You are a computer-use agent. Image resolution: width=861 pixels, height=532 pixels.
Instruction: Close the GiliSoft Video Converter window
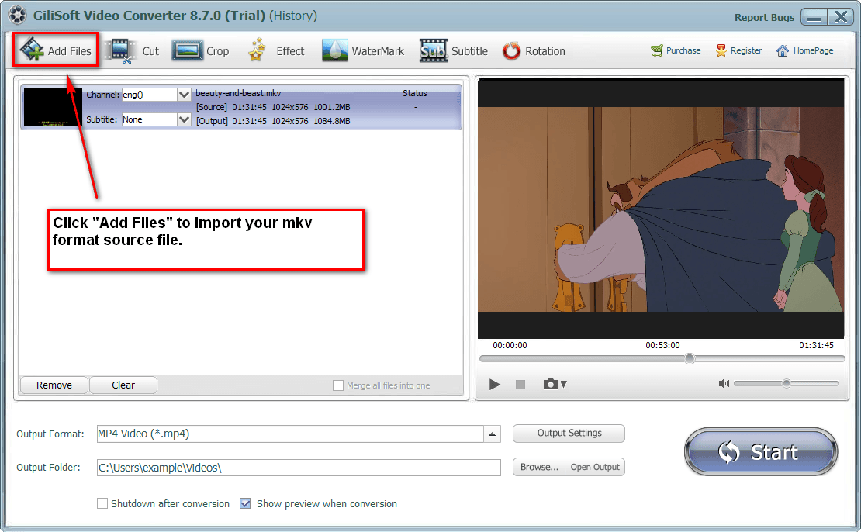tap(841, 17)
